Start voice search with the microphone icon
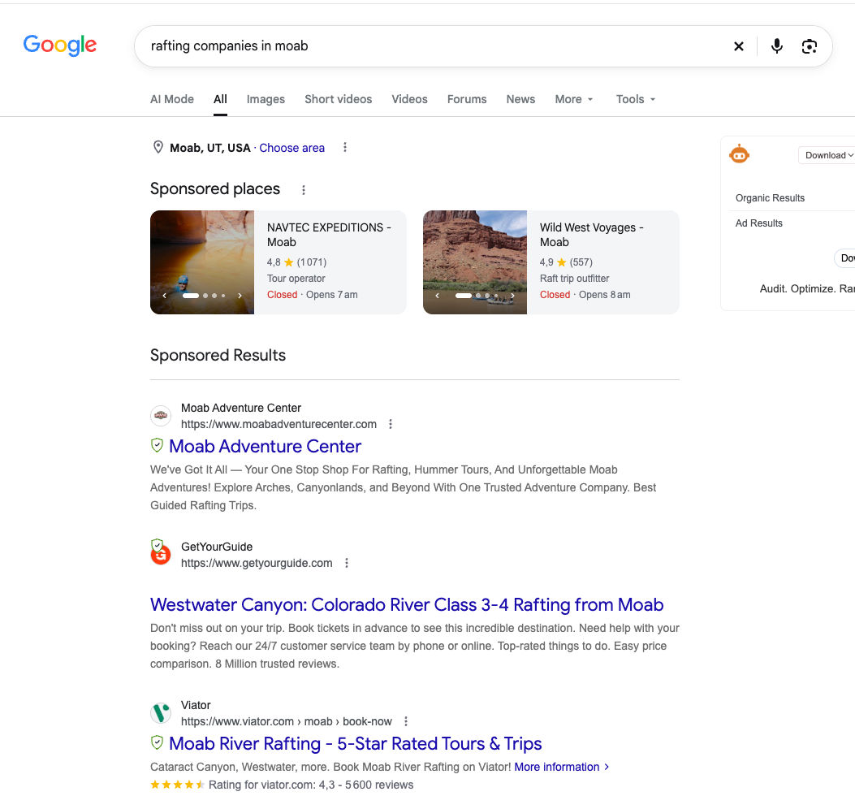Screen dimensions: 855x809 pyautogui.click(x=777, y=46)
